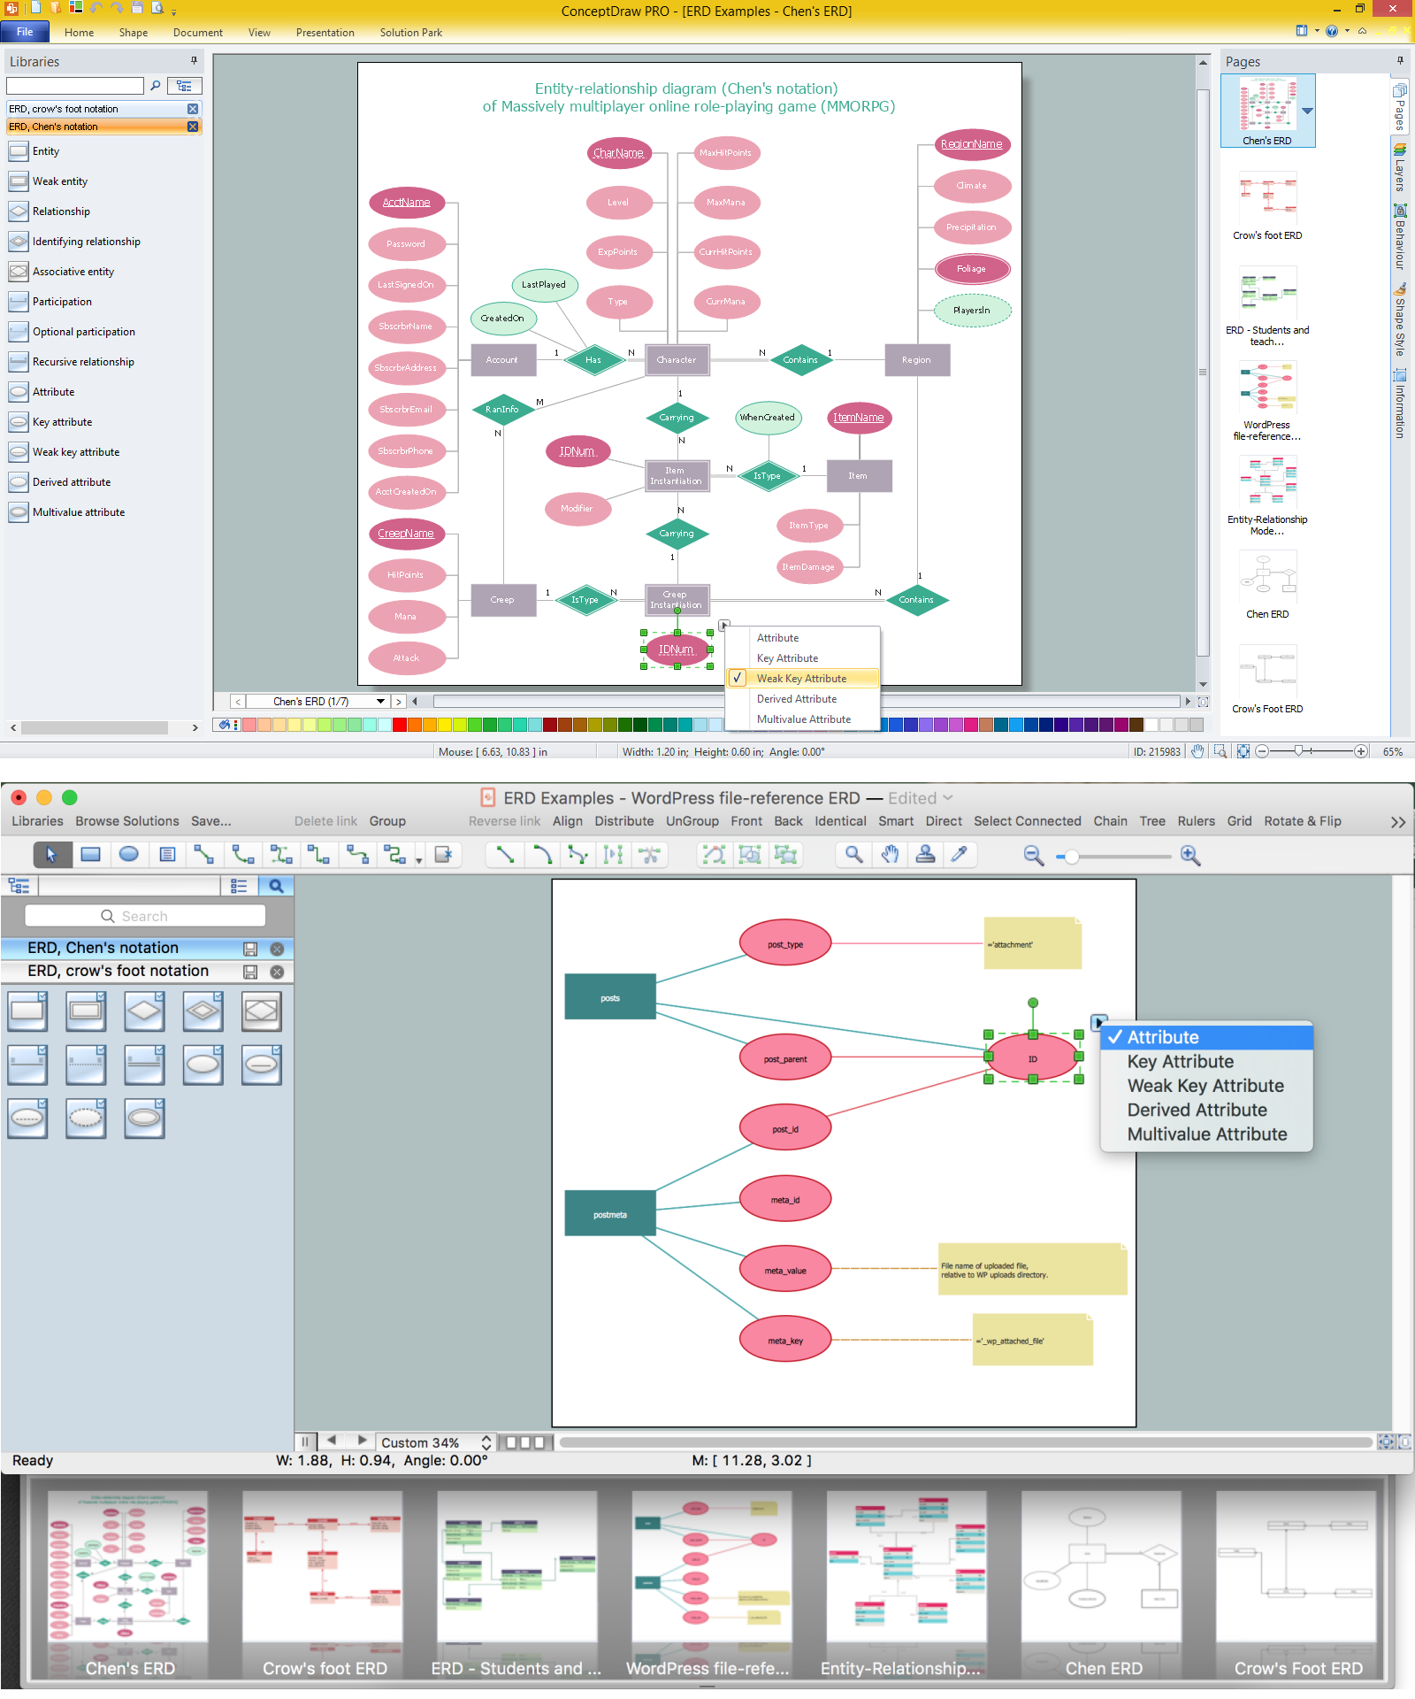
Task: Pick the red color swatch in palette
Action: tap(400, 725)
